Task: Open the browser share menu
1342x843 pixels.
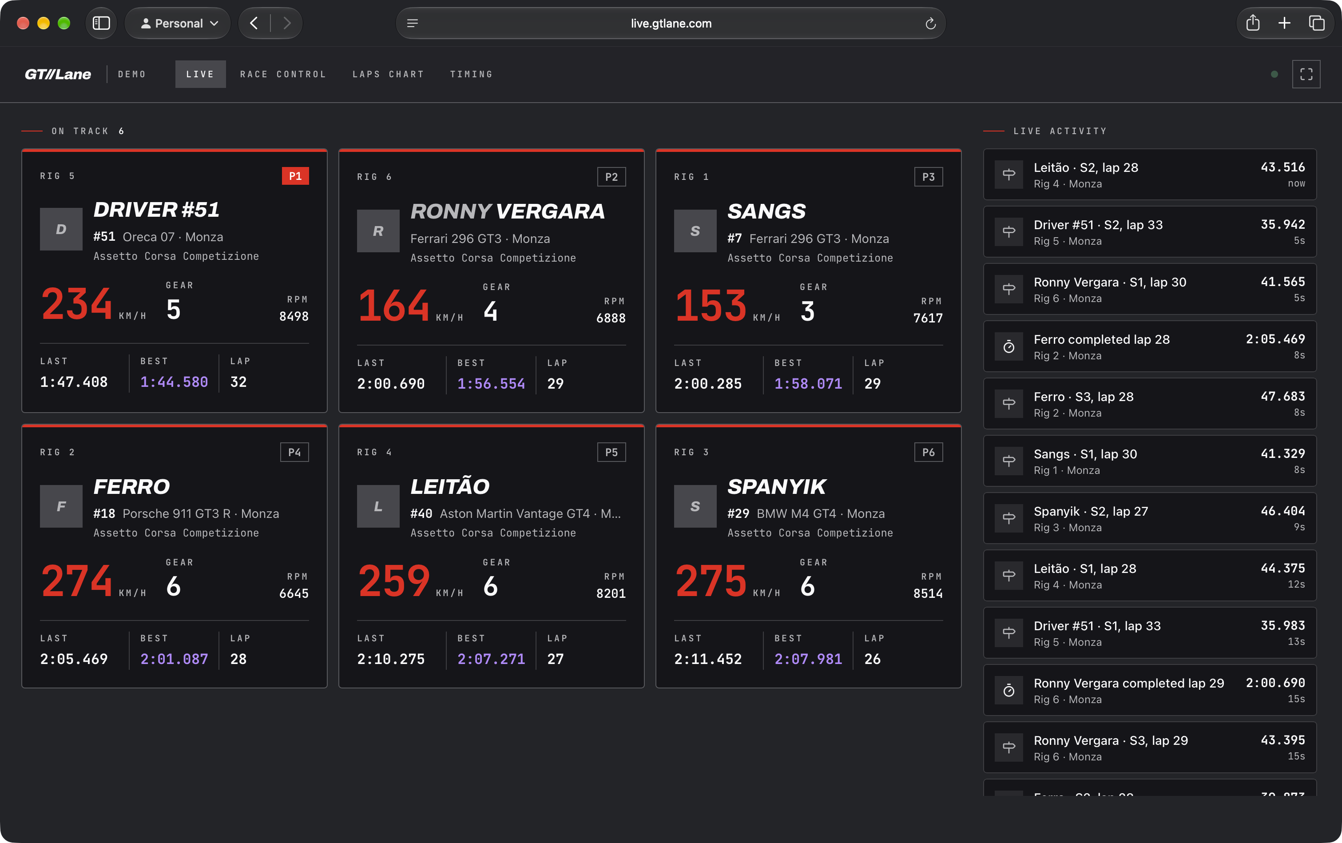Action: coord(1253,23)
